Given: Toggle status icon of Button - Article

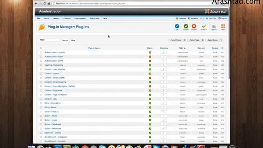Looking at the screenshot, I should (150, 116).
